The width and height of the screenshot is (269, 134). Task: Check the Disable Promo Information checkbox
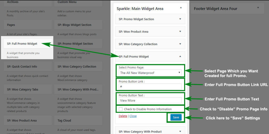click(x=121, y=109)
